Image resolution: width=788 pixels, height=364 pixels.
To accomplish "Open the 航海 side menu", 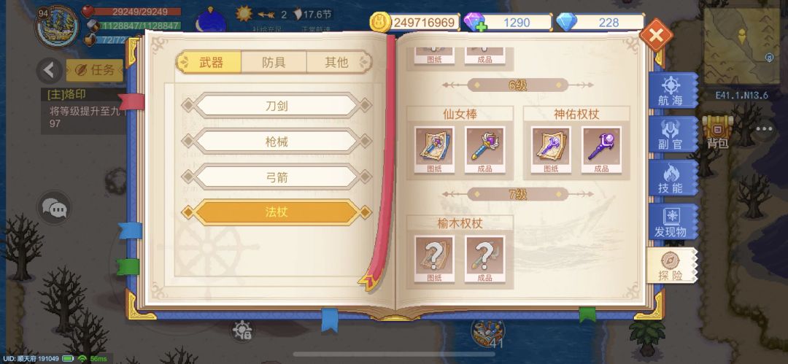I will 671,91.
